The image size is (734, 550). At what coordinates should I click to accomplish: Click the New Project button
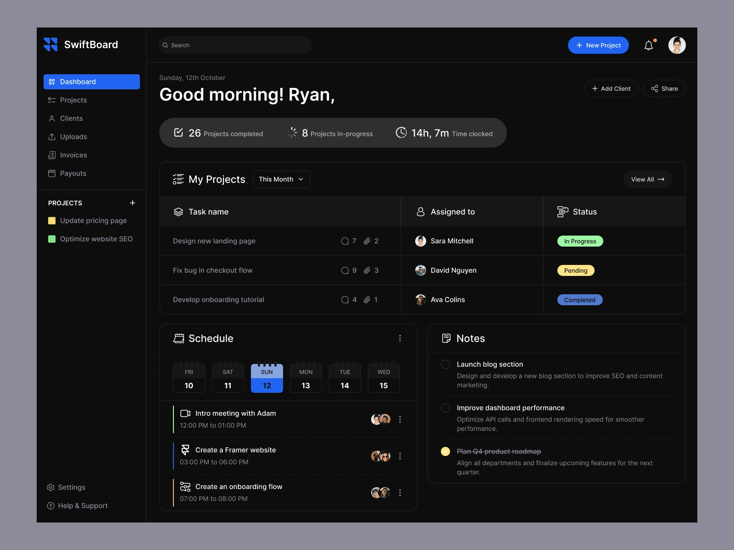pyautogui.click(x=598, y=45)
